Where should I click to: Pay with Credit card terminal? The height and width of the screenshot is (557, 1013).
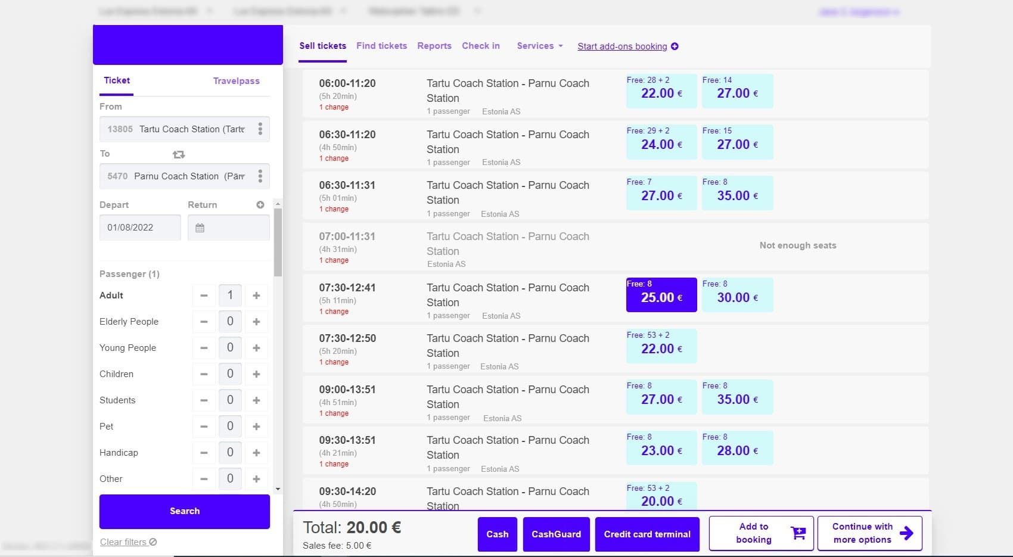(647, 534)
